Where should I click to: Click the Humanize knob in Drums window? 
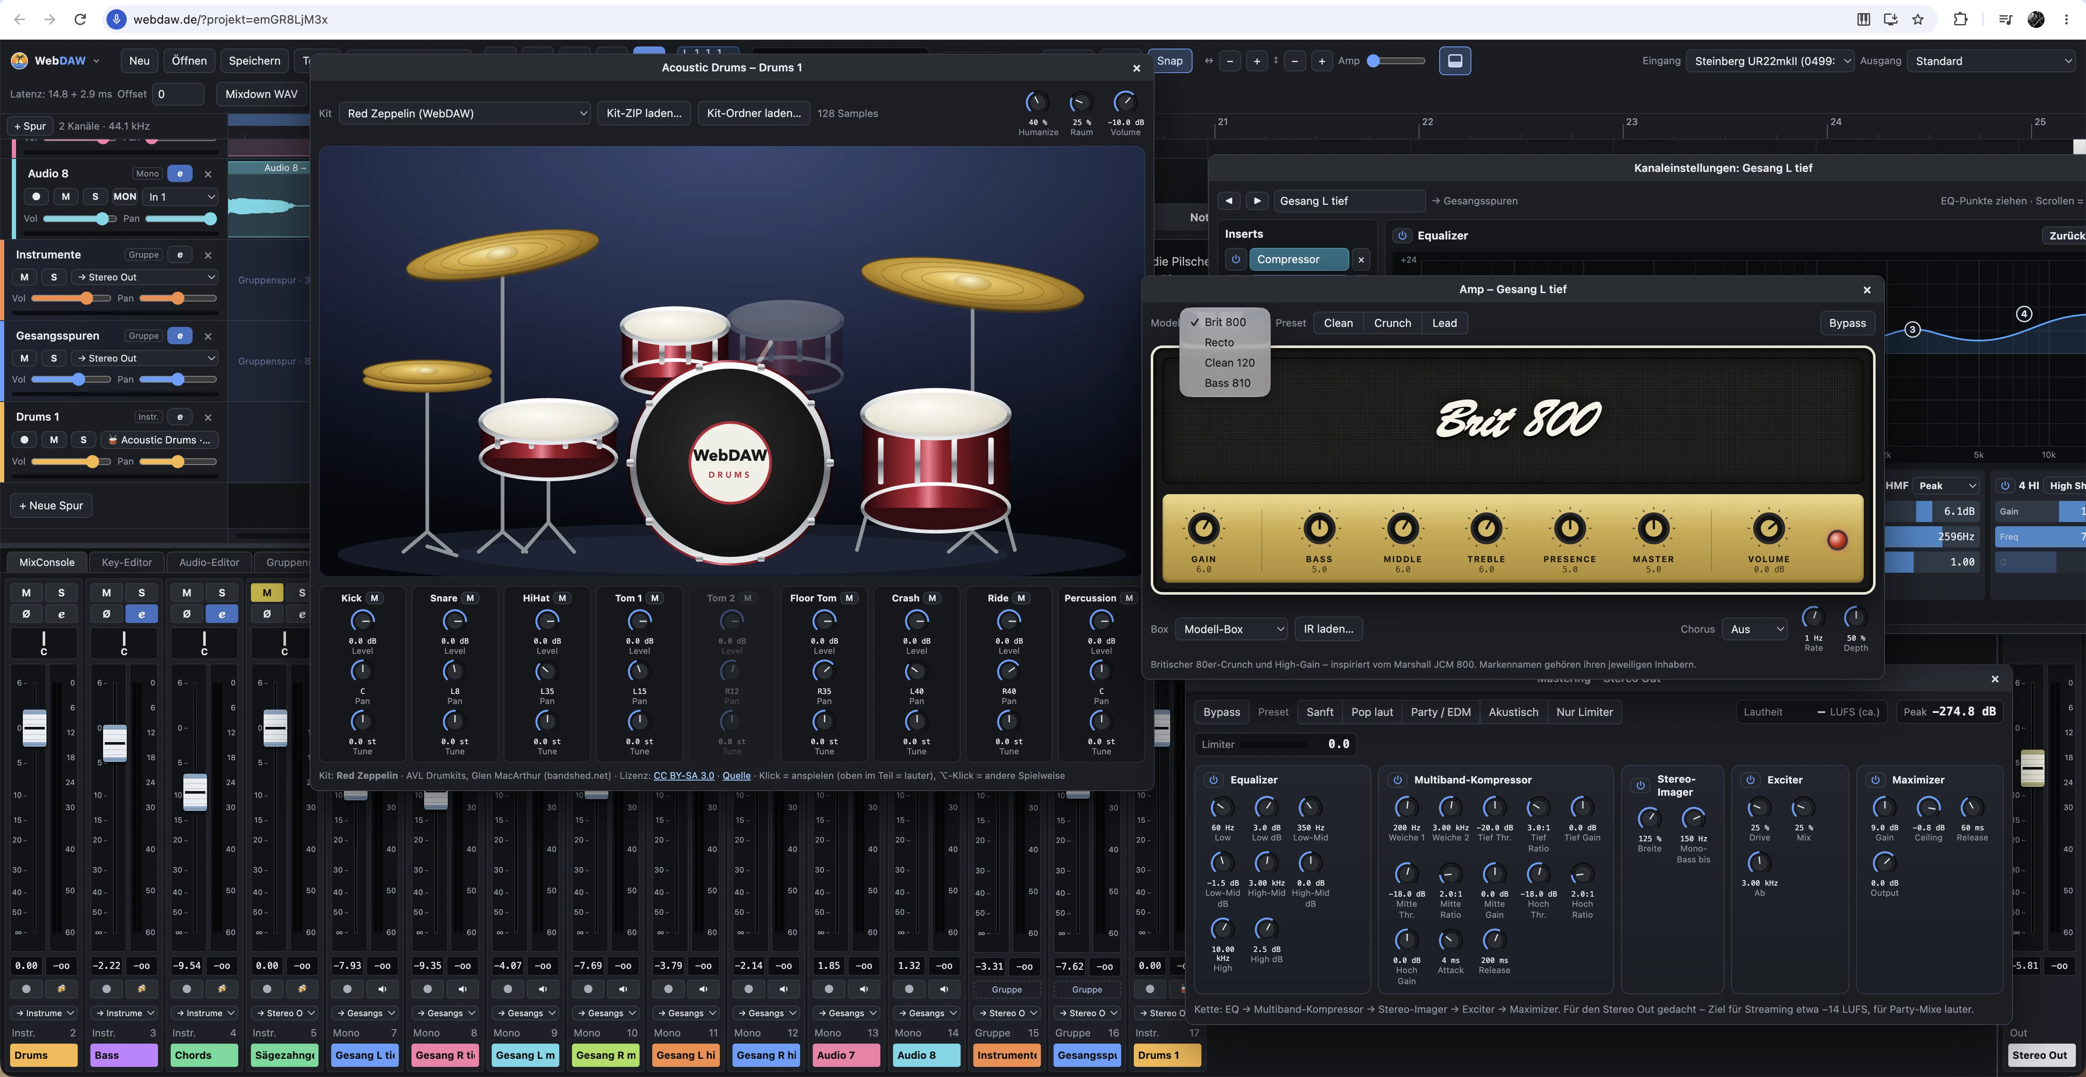(x=1037, y=103)
